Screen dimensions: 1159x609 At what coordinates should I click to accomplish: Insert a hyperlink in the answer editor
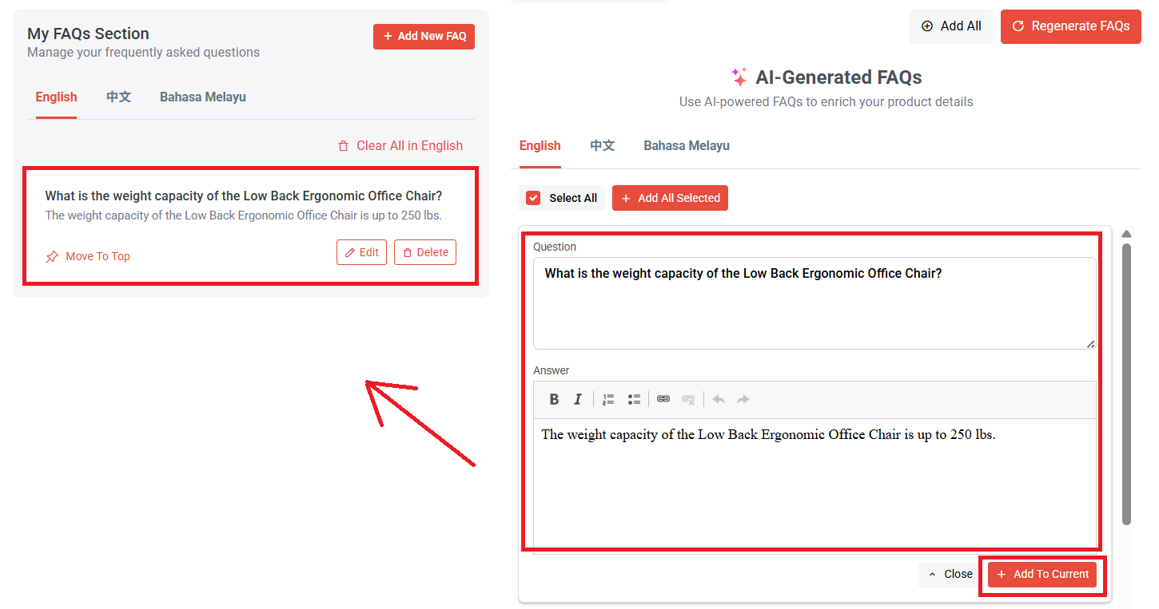pos(663,399)
